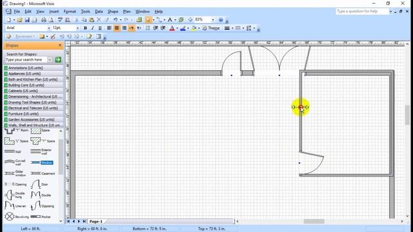Apply line color with pen swatch
This screenshot has width=413, height=232.
coord(183,28)
